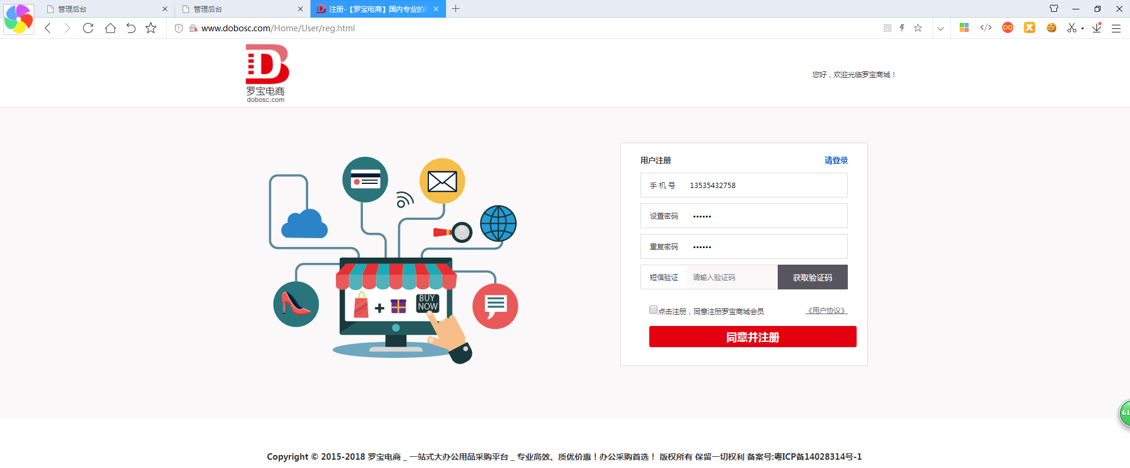1130x468 pixels.
Task: Expand the address bar dropdown chevron
Action: pos(940,28)
